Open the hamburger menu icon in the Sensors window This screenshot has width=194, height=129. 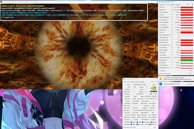(x=192, y=5)
